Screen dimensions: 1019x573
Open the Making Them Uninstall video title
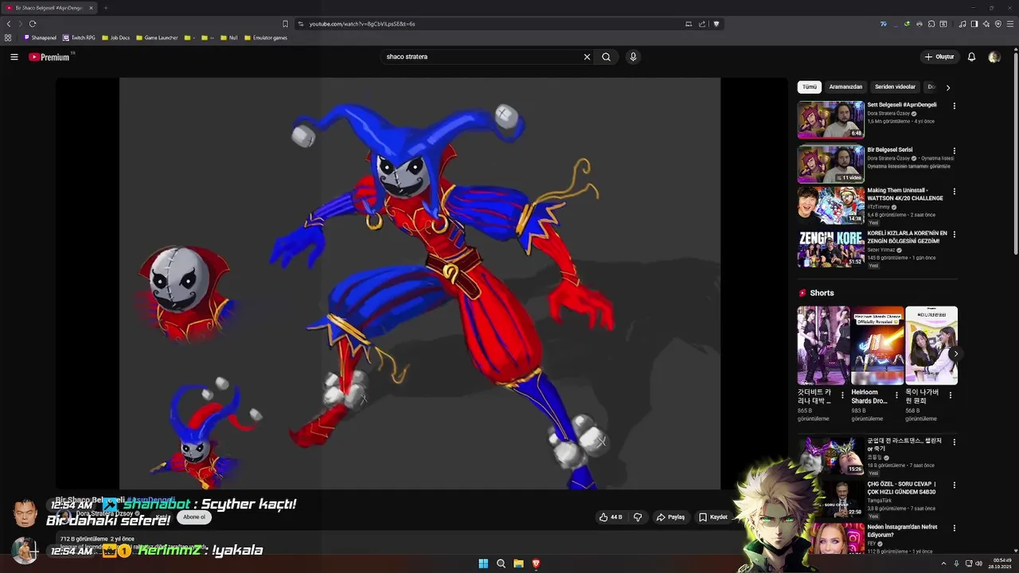[x=905, y=194]
